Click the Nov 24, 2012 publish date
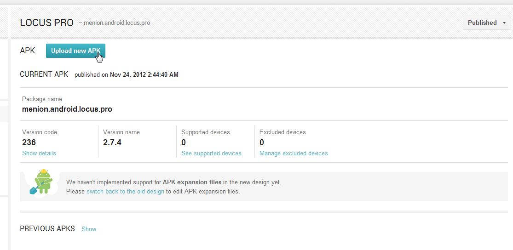Screen dimensions: 513x250 coord(144,74)
